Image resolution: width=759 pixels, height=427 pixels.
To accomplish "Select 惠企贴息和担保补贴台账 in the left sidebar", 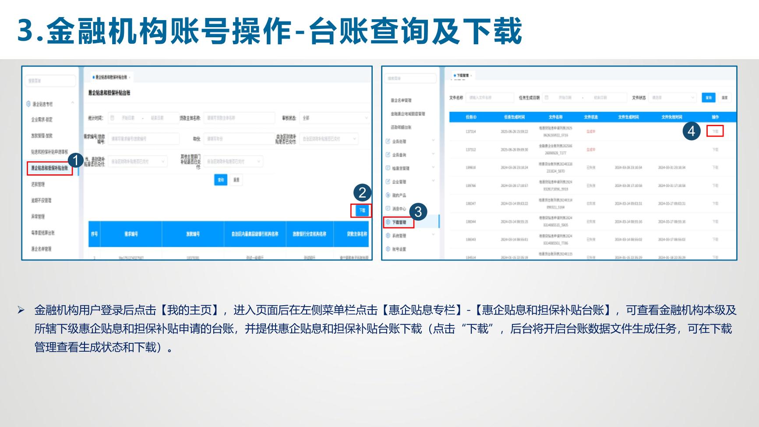I will click(49, 168).
